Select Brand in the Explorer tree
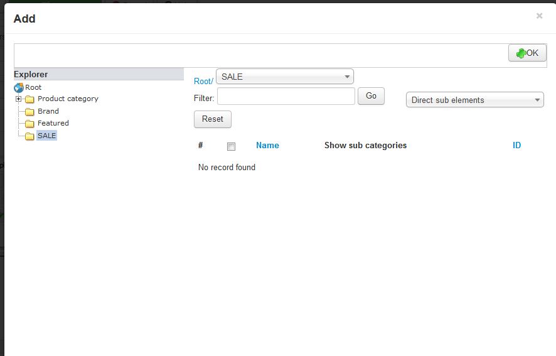556x356 pixels. 48,111
